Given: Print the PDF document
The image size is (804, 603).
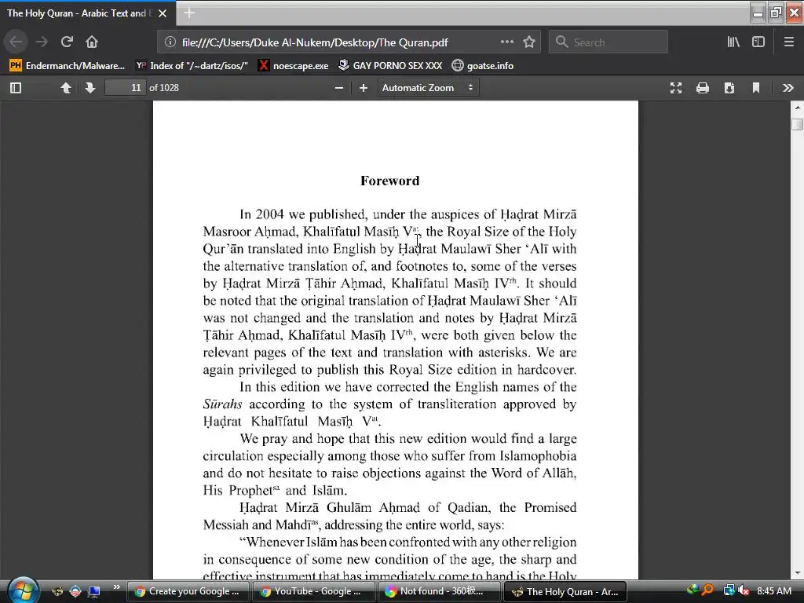Looking at the screenshot, I should 703,88.
